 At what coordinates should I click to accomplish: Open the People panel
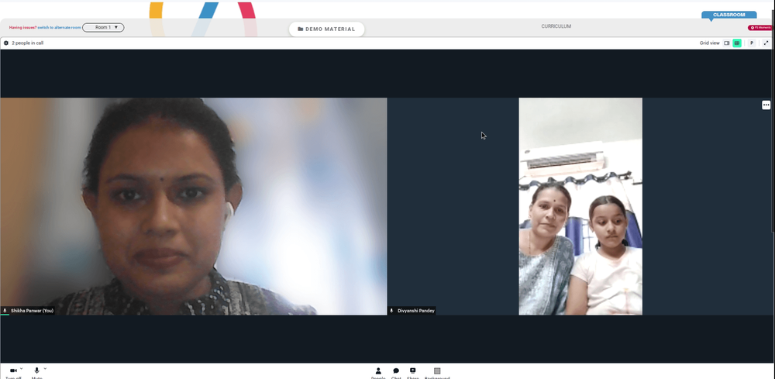click(x=378, y=371)
